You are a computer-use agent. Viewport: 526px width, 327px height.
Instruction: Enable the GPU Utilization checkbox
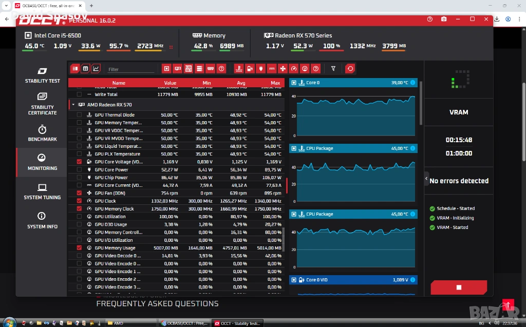(x=79, y=217)
